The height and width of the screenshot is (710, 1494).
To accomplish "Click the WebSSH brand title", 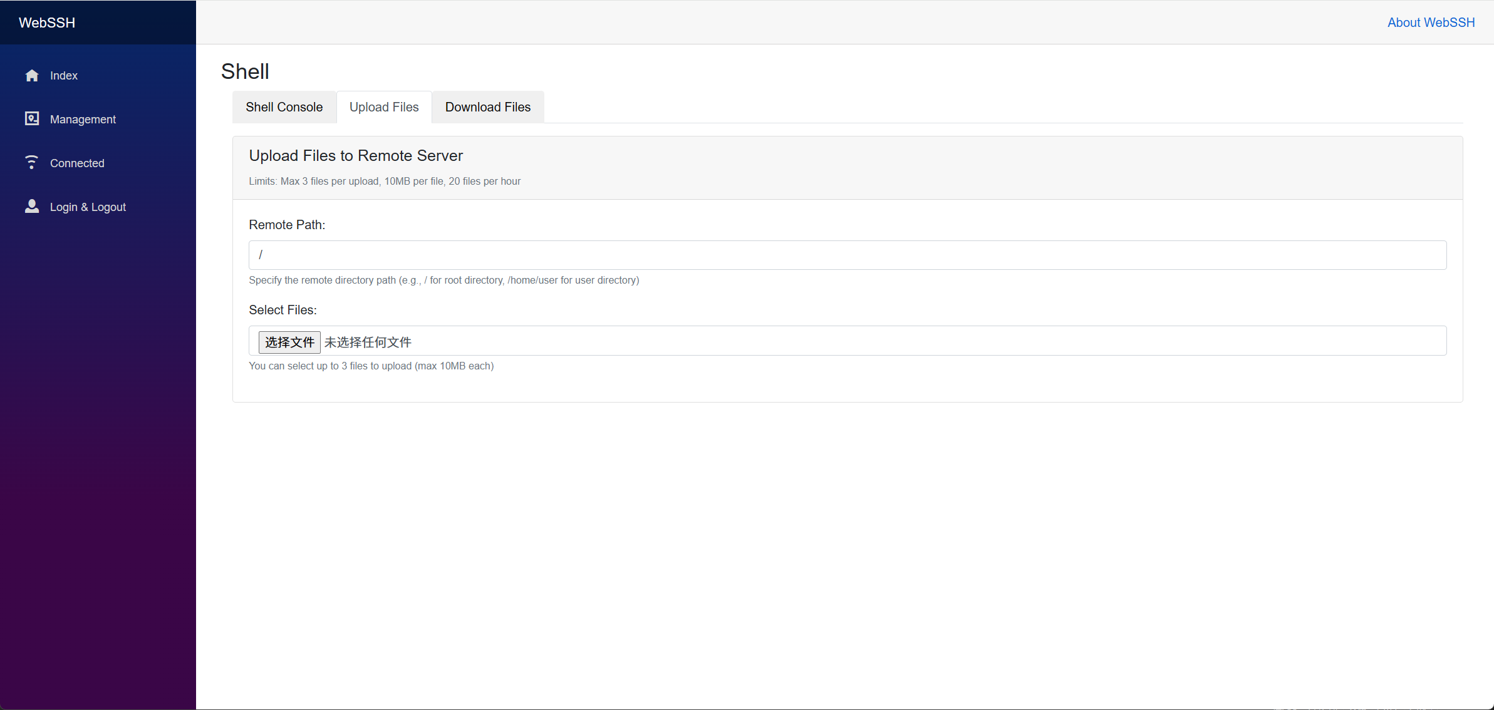I will coord(47,23).
